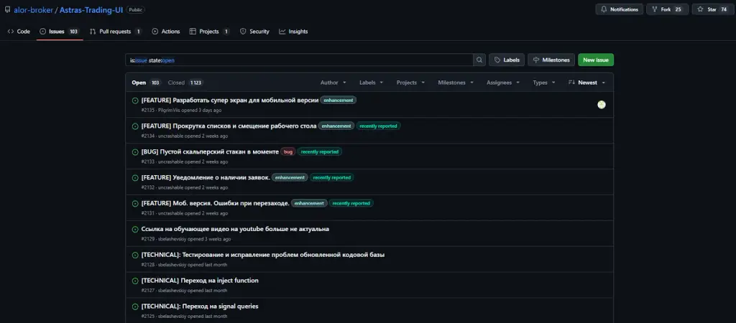Expand the Assignees filter dropdown
Screen dimensions: 736x323
(503, 83)
